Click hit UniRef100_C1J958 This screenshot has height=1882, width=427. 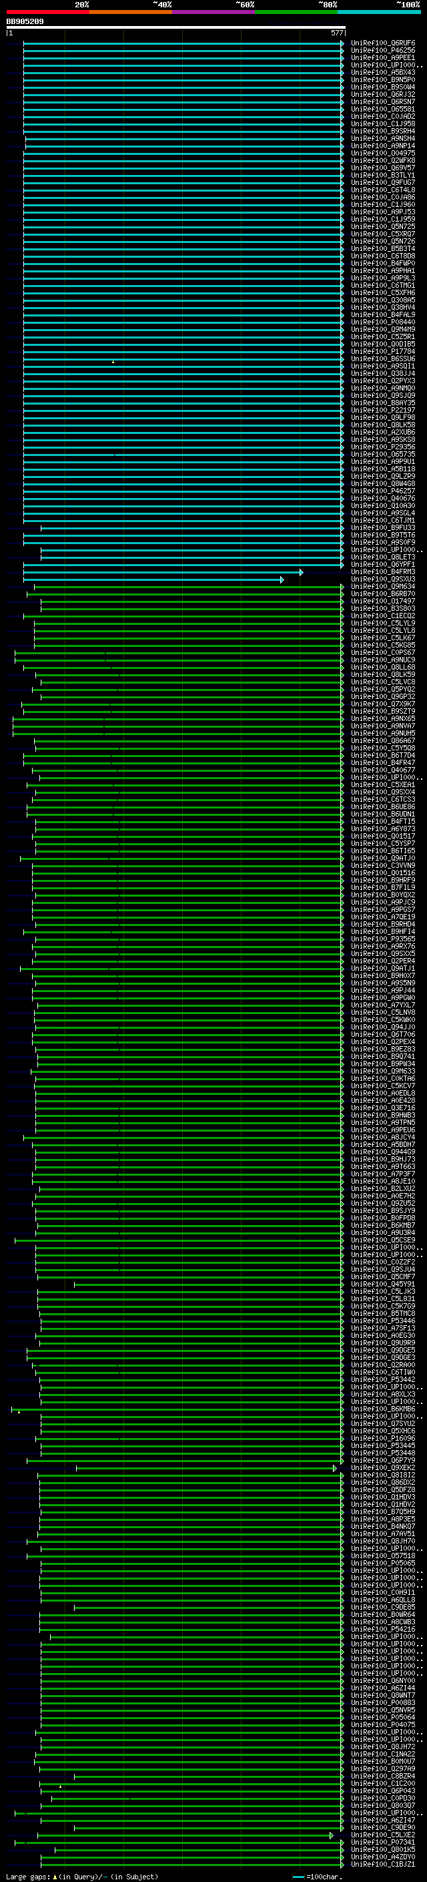click(383, 124)
